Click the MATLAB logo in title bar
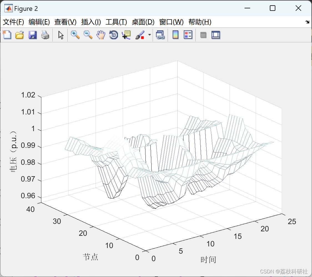Viewport: 312px width, 277px height. (x=9, y=8)
